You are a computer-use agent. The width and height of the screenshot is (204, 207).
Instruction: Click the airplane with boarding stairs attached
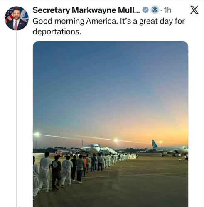click(x=90, y=148)
